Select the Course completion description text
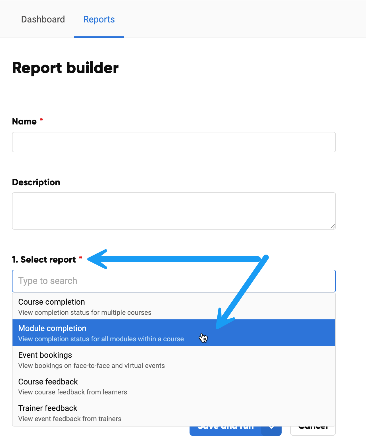Image resolution: width=366 pixels, height=441 pixels. click(84, 312)
